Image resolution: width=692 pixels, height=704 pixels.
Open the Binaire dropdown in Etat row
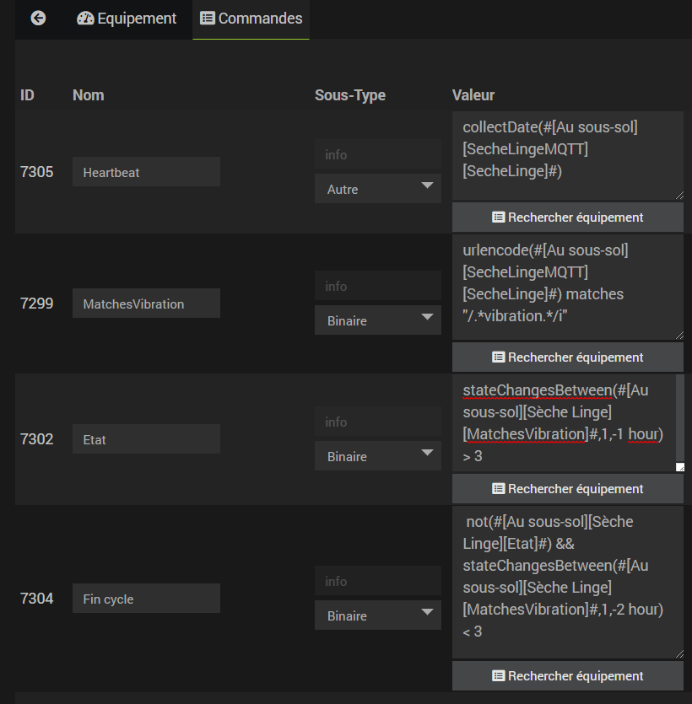(377, 456)
